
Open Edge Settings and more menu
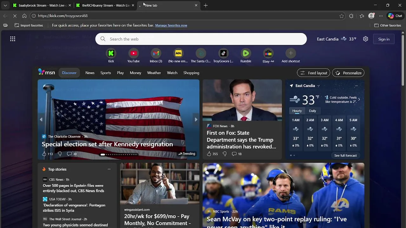pos(381,16)
